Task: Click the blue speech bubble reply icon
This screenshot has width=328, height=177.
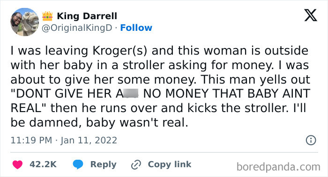Action: (x=78, y=164)
